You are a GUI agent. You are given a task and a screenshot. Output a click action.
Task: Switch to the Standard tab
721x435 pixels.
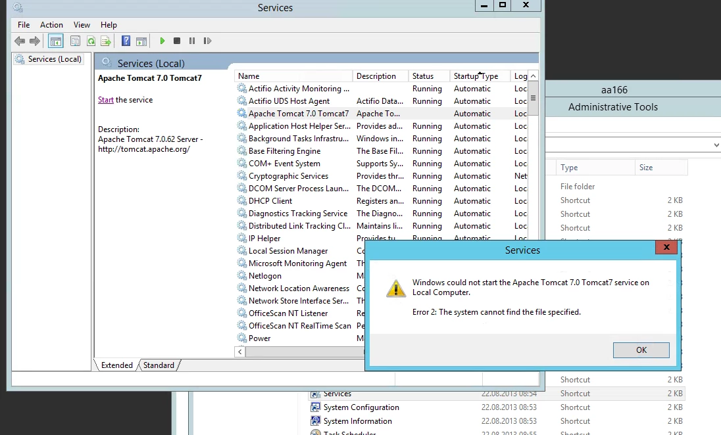pyautogui.click(x=159, y=365)
